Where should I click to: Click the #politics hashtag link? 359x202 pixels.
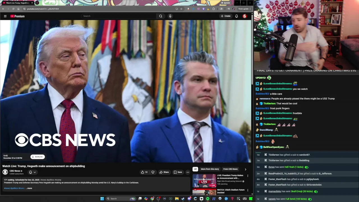[14, 188]
